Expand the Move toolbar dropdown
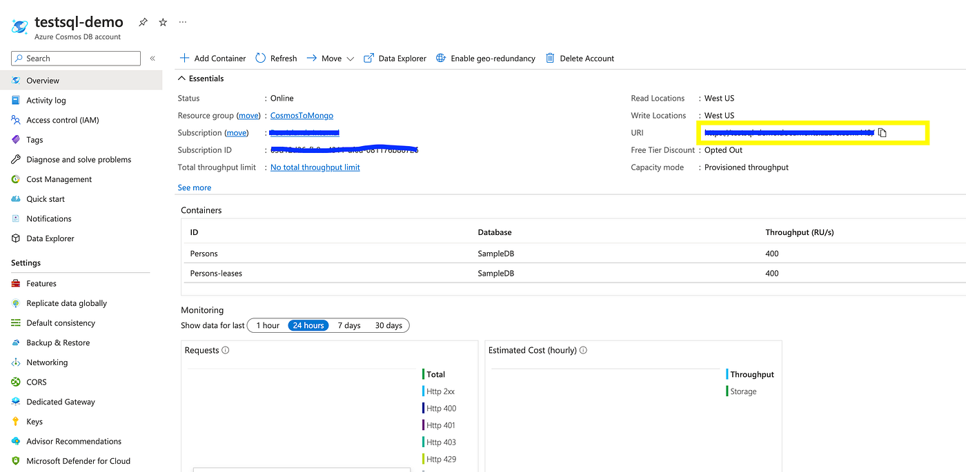Screen dimensions: 966x472 tap(351, 58)
